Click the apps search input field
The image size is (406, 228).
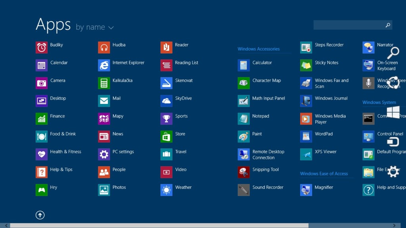(352, 25)
